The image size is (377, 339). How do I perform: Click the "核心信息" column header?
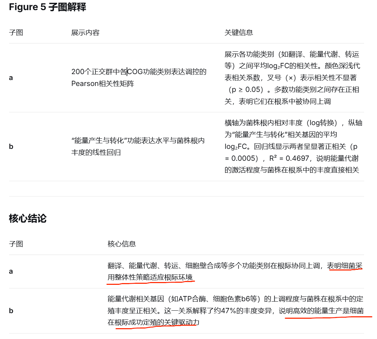[x=122, y=244]
